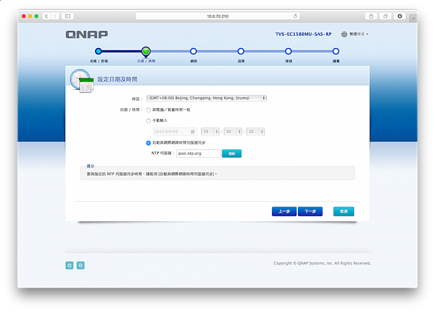
Task: Click the power icon at bottom left
Action: click(x=69, y=265)
